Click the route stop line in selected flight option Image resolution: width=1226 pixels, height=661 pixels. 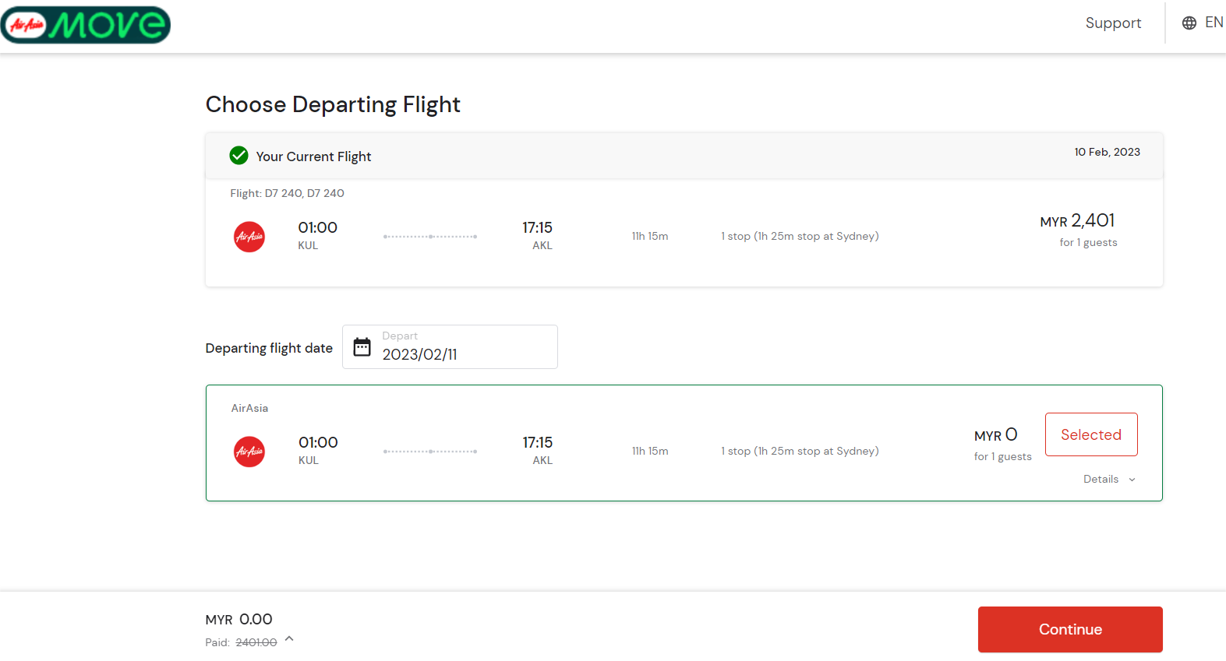[x=430, y=452]
